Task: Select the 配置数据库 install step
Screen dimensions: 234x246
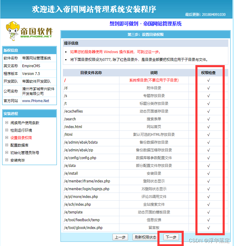Action: click(x=19, y=145)
